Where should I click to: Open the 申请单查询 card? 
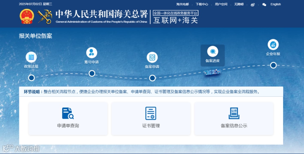click(68, 118)
